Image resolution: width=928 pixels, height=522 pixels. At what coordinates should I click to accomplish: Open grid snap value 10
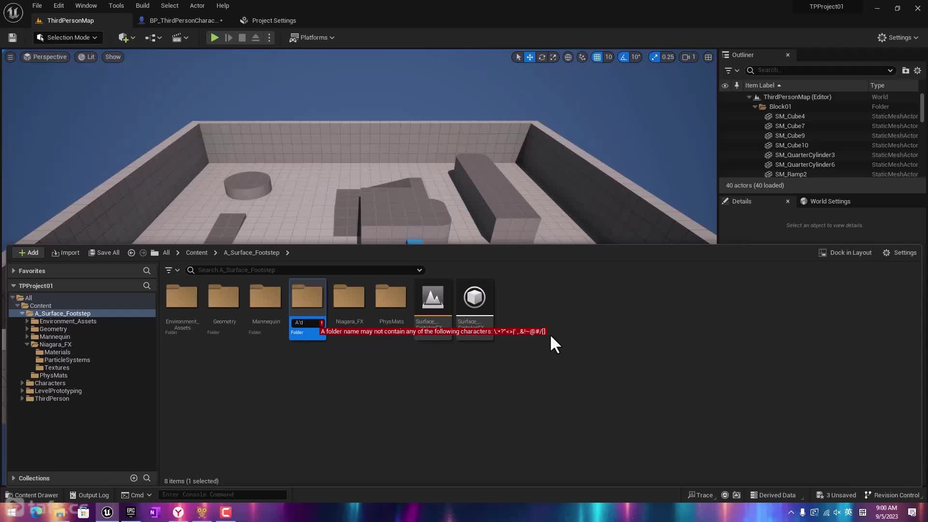[x=609, y=57]
